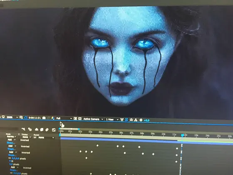Click the exposure value +0,0
Image resolution: width=233 pixels, height=175 pixels.
(x=146, y=120)
